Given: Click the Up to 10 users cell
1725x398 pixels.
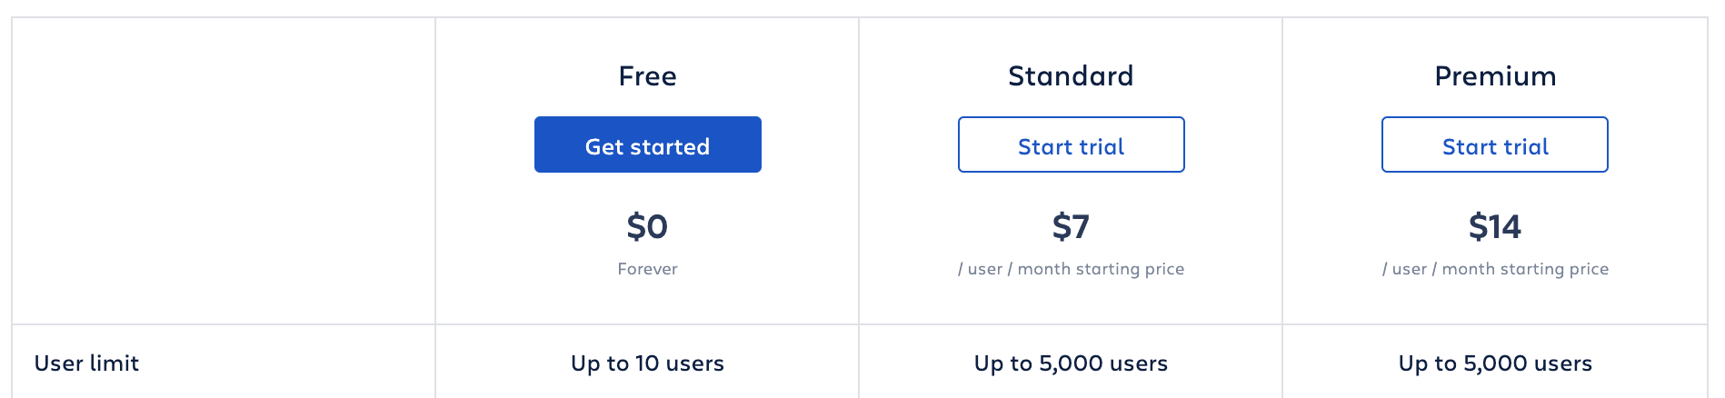Looking at the screenshot, I should tap(647, 363).
